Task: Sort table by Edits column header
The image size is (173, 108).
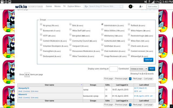Action: pos(108,85)
